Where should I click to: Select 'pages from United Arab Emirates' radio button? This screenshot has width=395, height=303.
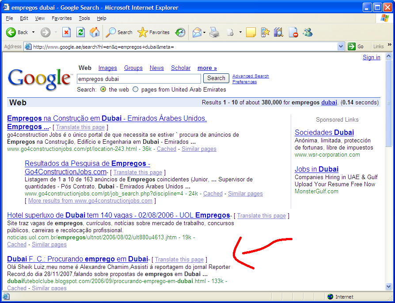[136, 89]
